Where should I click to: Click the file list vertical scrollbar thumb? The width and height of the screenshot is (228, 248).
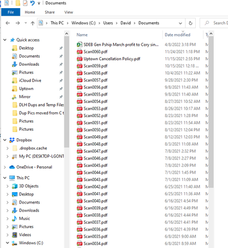(x=211, y=112)
